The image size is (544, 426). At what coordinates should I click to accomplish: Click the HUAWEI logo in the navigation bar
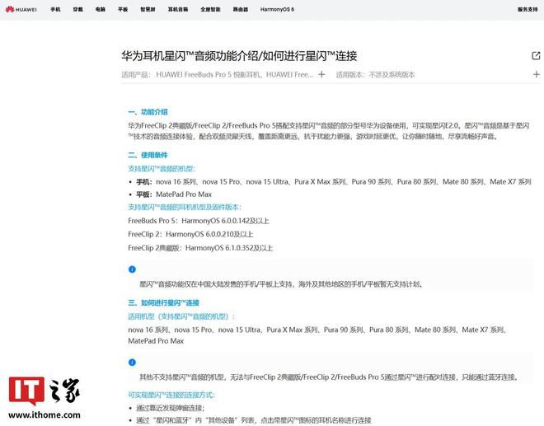[21, 9]
